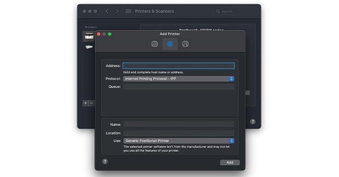Close the Add Printer dialog with the red button
Screen dimensions: 339x177
point(99,34)
